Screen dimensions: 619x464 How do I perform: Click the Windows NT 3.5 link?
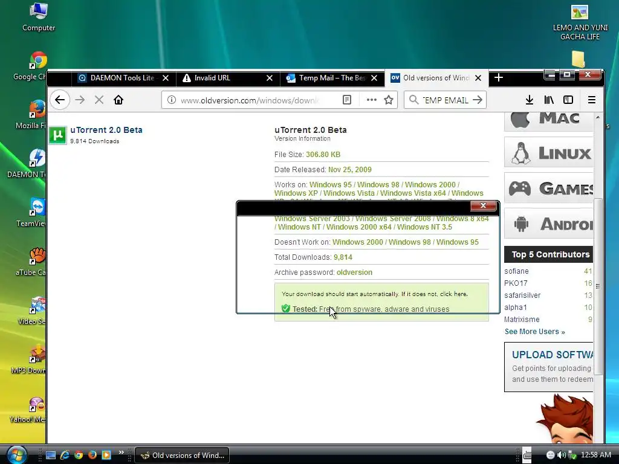coord(424,227)
